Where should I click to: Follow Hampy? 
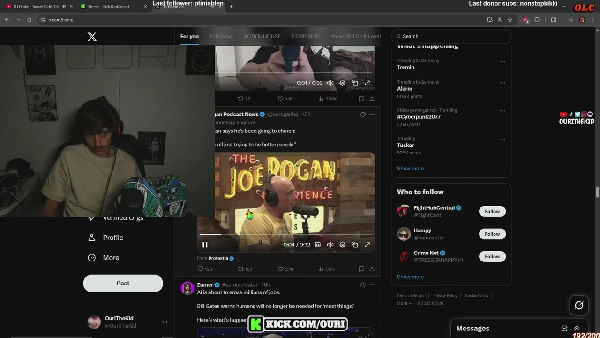(492, 234)
